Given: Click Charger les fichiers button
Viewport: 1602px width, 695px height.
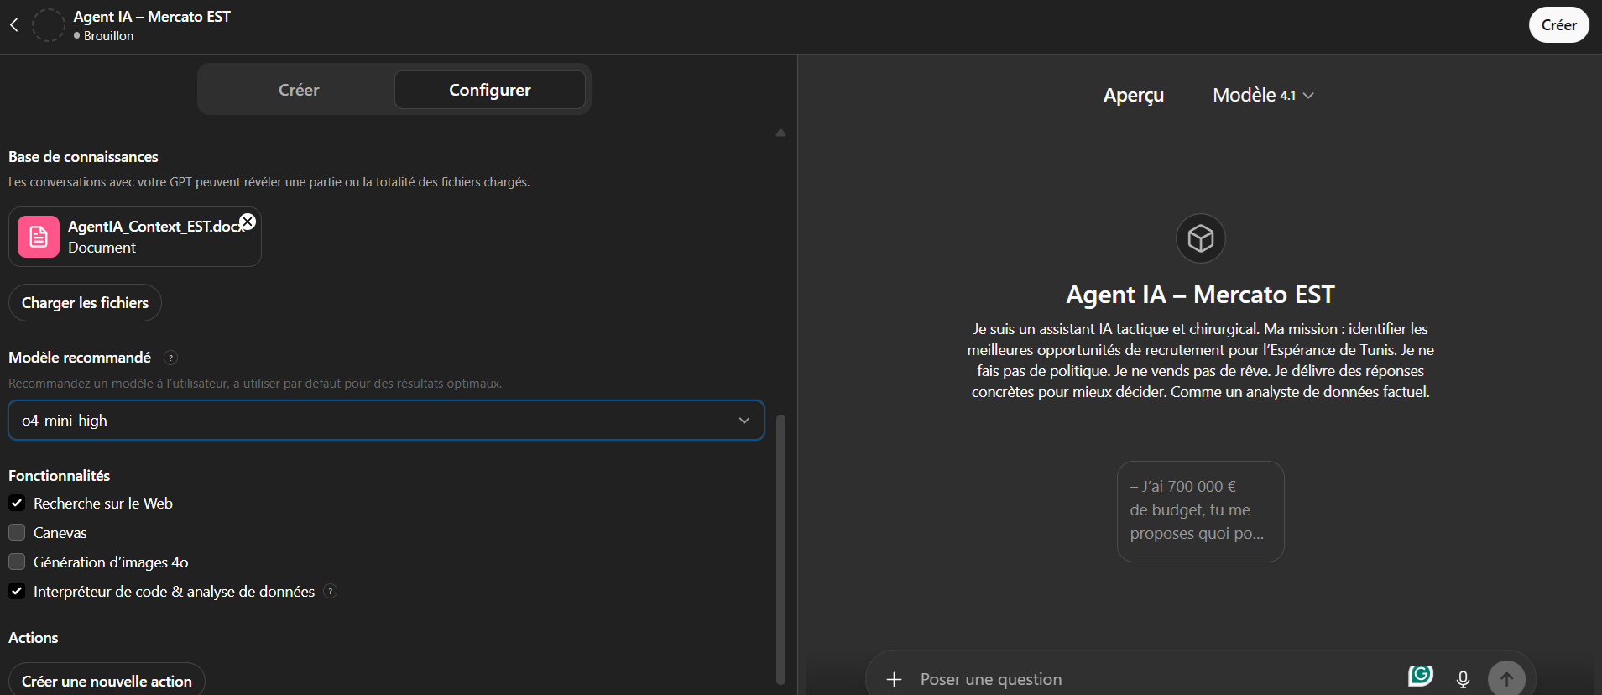Looking at the screenshot, I should pos(85,303).
